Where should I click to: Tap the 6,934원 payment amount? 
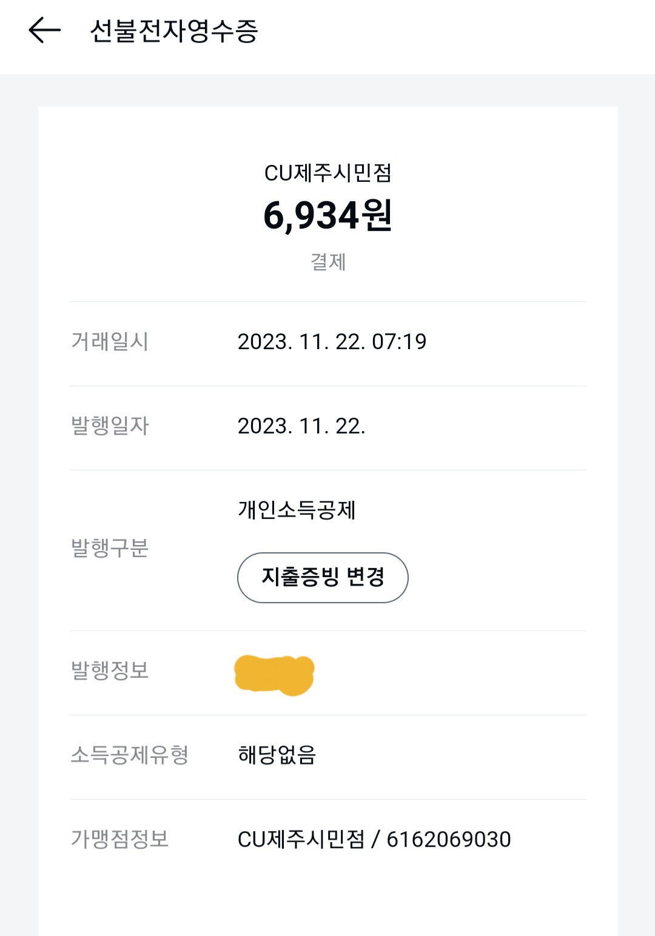327,216
